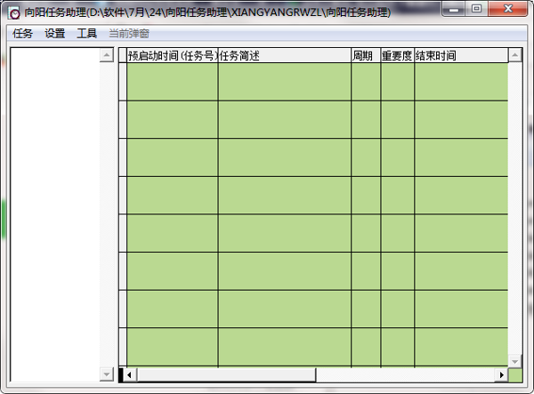The height and width of the screenshot is (394, 534).
Task: Click the 任务简述 column header
Action: (284, 56)
